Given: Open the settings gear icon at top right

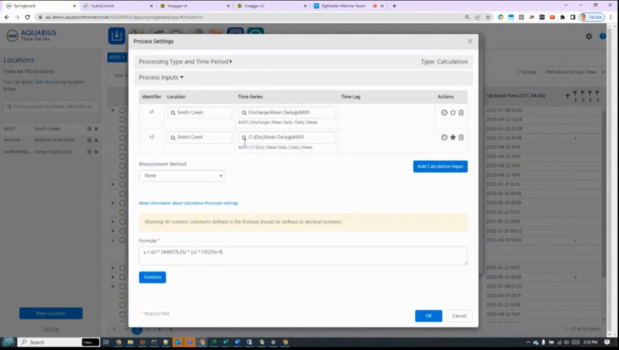Looking at the screenshot, I should click(589, 36).
